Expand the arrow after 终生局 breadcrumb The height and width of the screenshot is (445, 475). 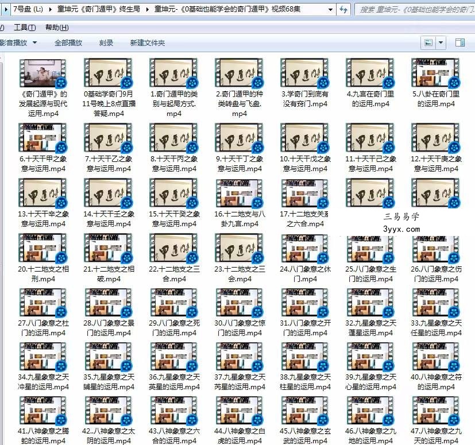pyautogui.click(x=148, y=9)
